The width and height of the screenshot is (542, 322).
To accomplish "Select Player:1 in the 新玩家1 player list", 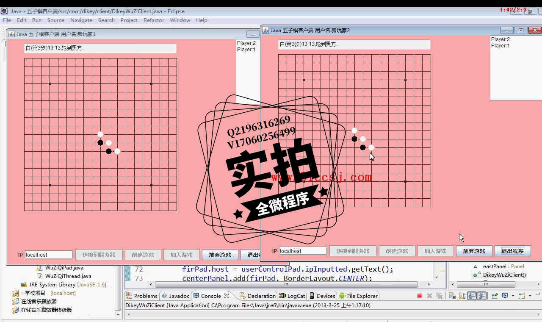I will point(246,50).
